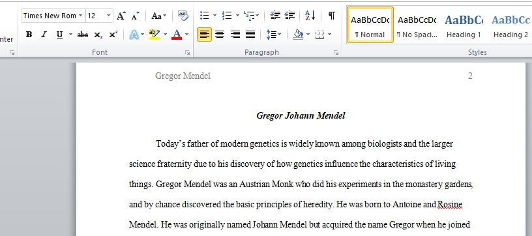Apply the Normal style
Viewport: 532px width, 236px height.
tap(370, 25)
